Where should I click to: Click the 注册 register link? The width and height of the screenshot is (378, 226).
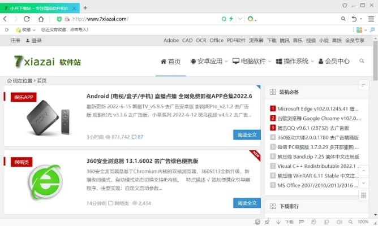tap(15, 41)
